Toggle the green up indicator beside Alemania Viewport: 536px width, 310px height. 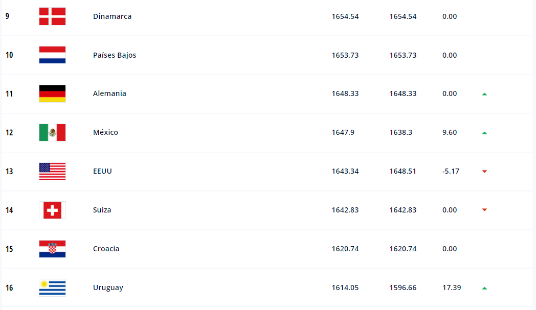484,94
